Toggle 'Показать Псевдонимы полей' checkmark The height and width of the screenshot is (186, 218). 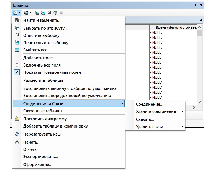52,72
